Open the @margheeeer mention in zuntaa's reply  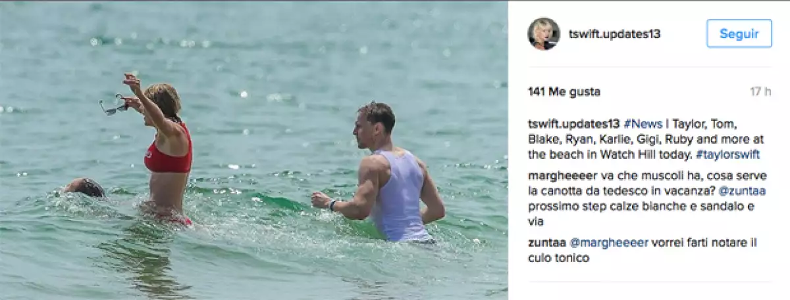(609, 242)
